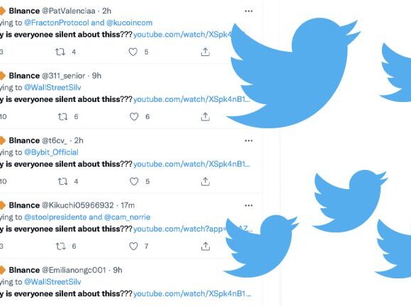Open more options on @PatValenciaa tweet
This screenshot has height=306, width=411.
coord(249,11)
